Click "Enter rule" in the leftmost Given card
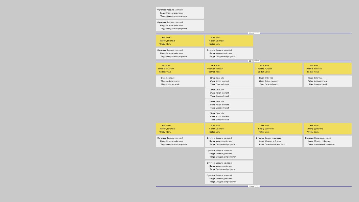Screen dimensions: 359x202 pyautogui.click(x=170, y=78)
